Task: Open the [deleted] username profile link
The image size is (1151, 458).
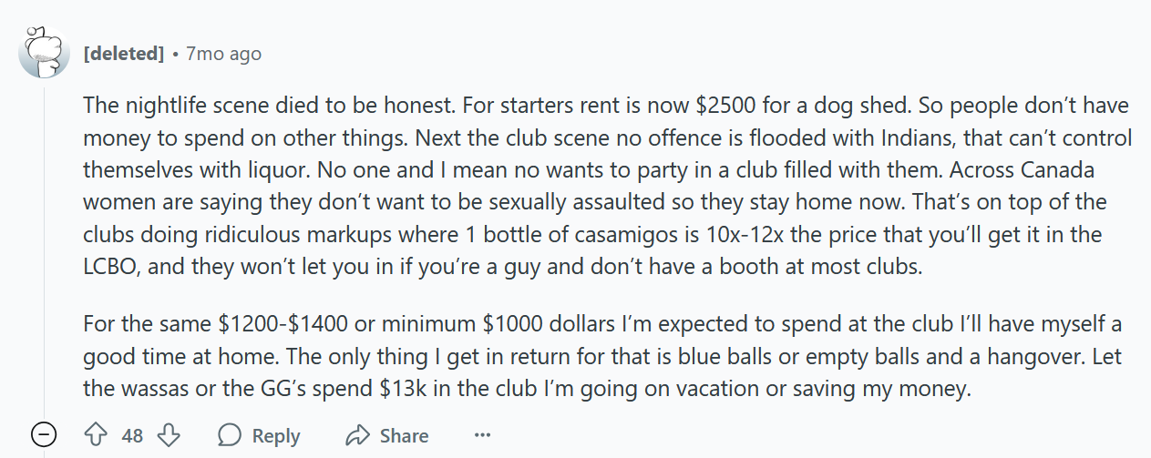Action: tap(124, 54)
